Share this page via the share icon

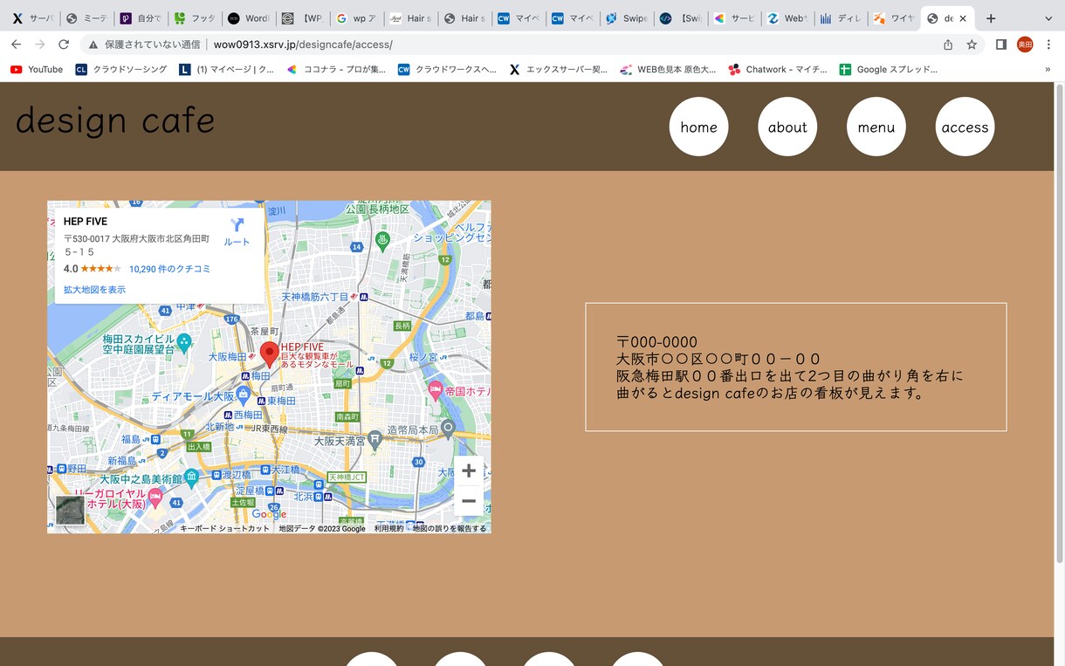[x=948, y=45]
